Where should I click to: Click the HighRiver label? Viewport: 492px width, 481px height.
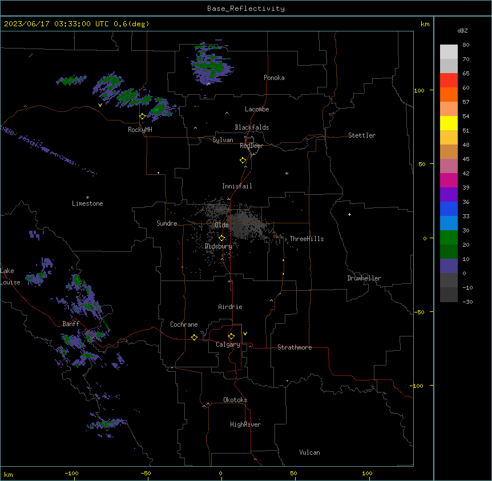tap(245, 424)
